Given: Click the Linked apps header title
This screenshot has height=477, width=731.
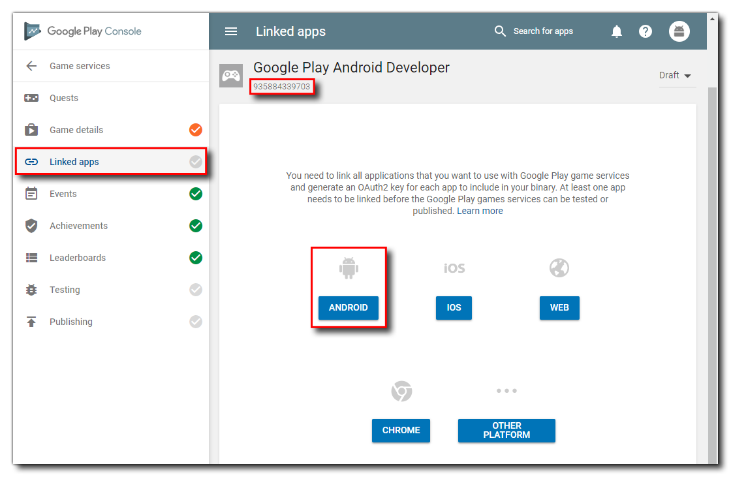Looking at the screenshot, I should [290, 31].
